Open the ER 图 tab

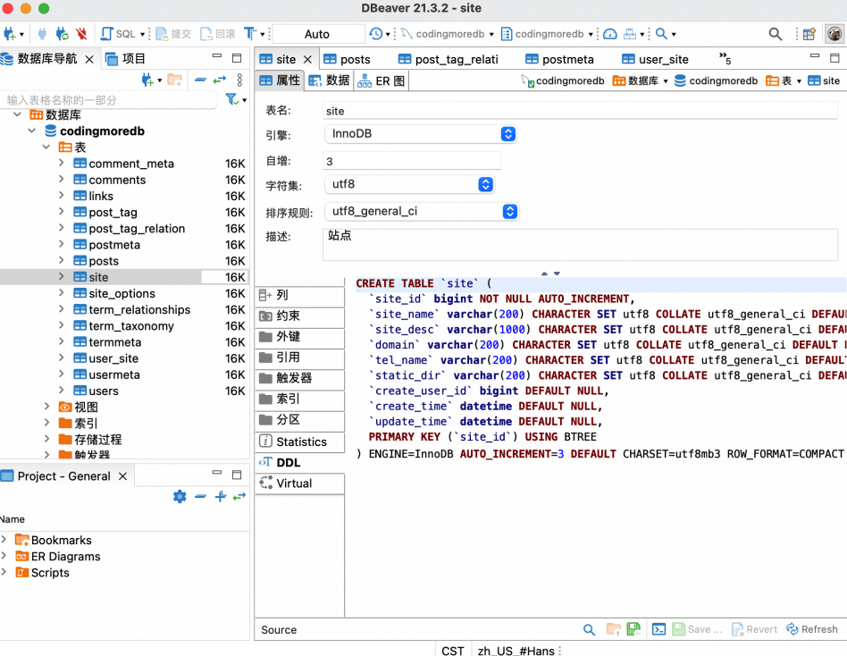(382, 80)
